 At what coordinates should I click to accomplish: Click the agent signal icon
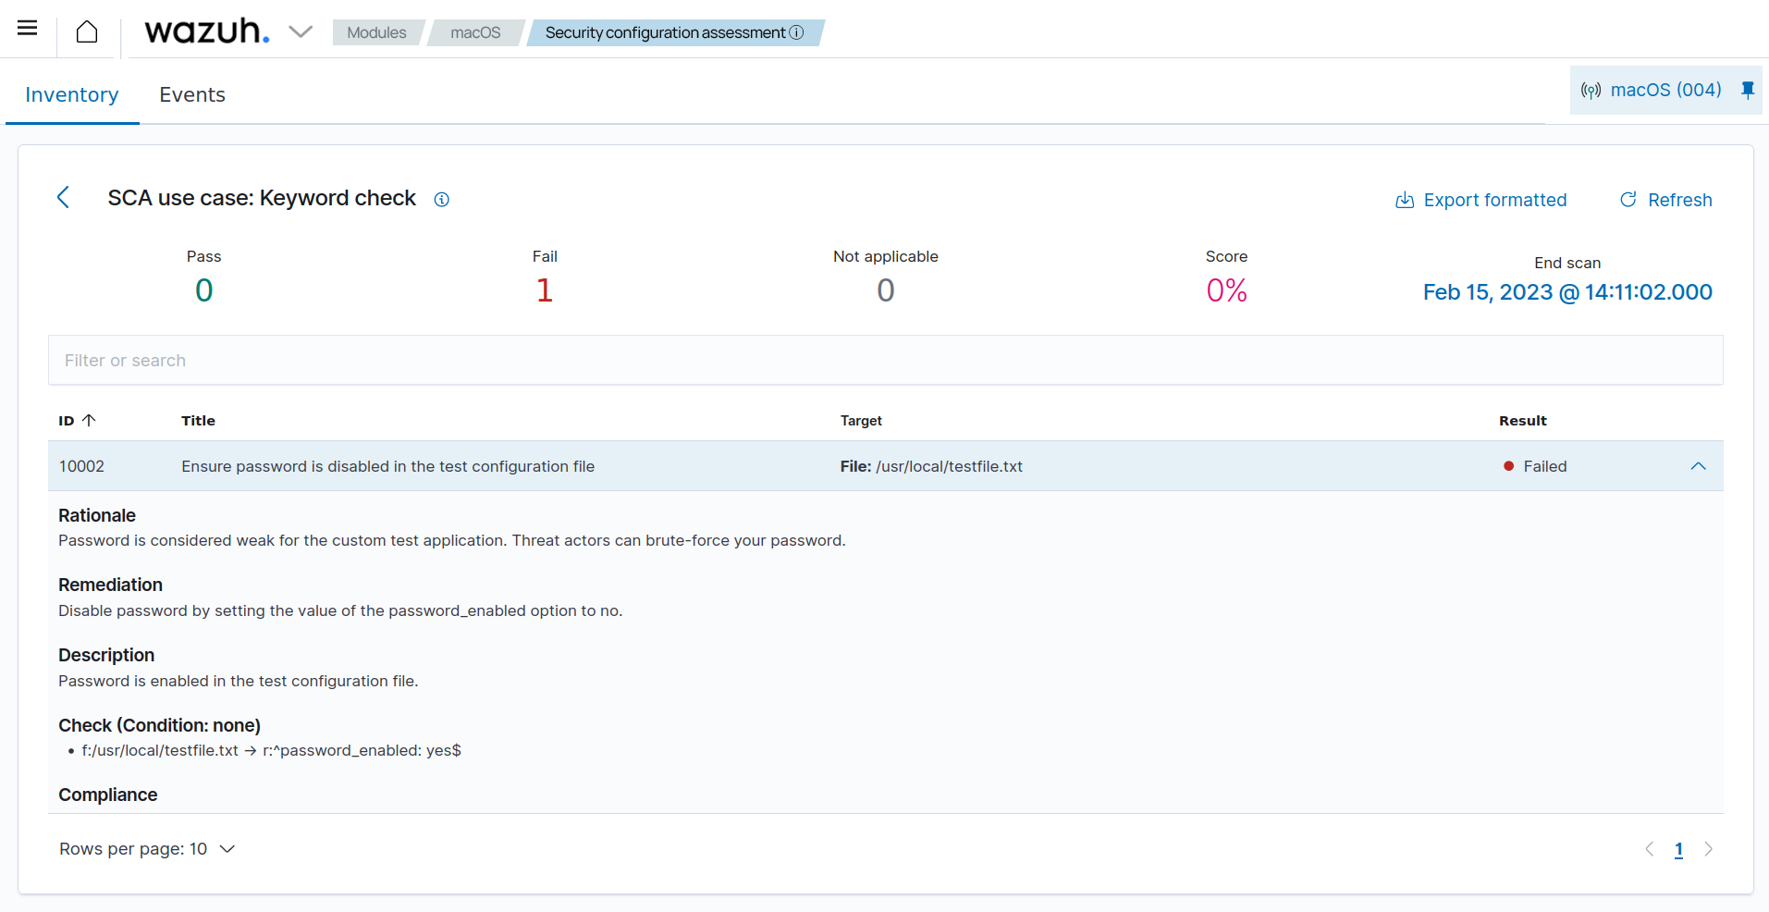[x=1591, y=90]
